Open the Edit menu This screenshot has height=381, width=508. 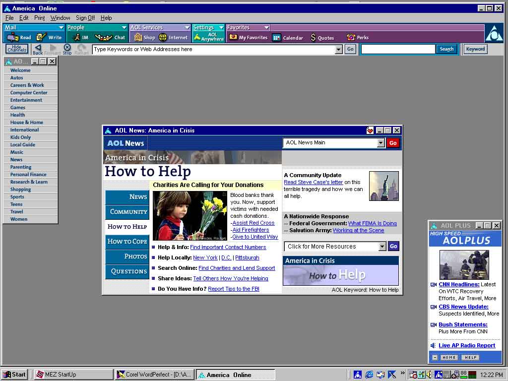tap(24, 18)
